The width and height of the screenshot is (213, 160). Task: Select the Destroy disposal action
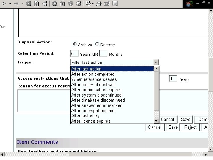(97, 44)
